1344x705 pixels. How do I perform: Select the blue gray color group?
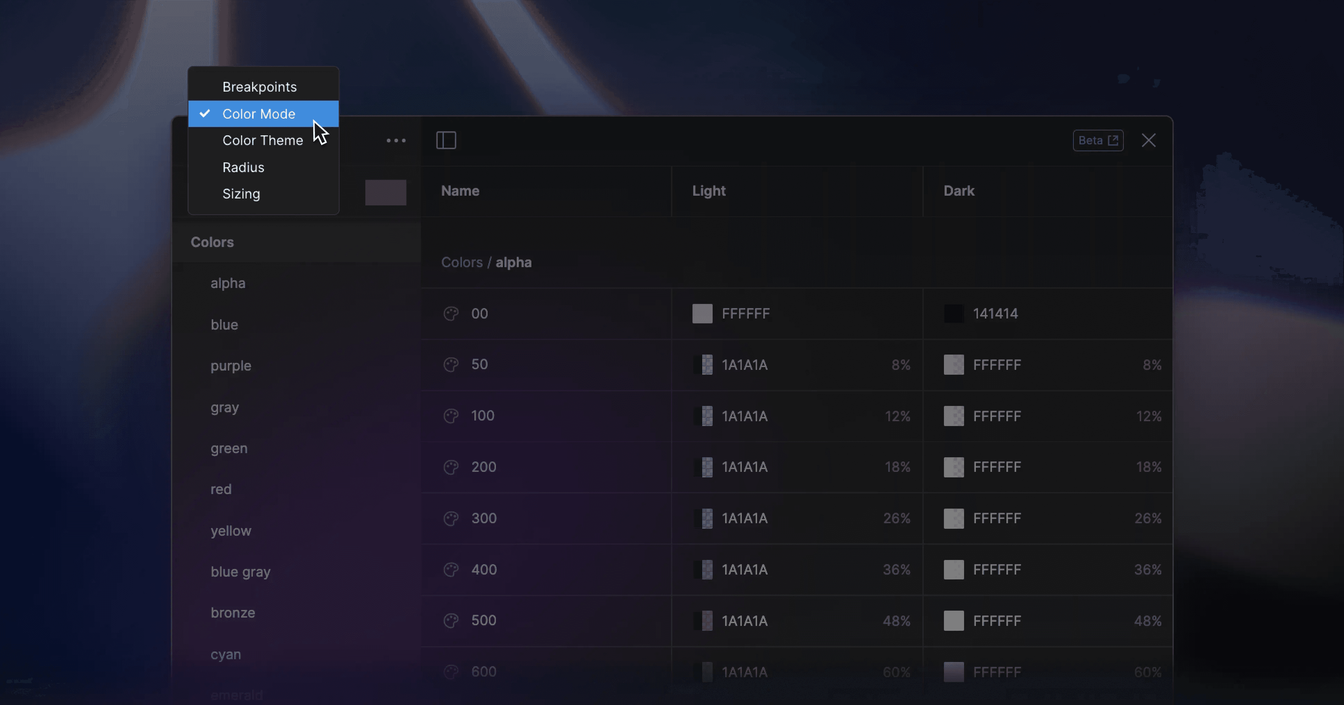[x=241, y=572]
